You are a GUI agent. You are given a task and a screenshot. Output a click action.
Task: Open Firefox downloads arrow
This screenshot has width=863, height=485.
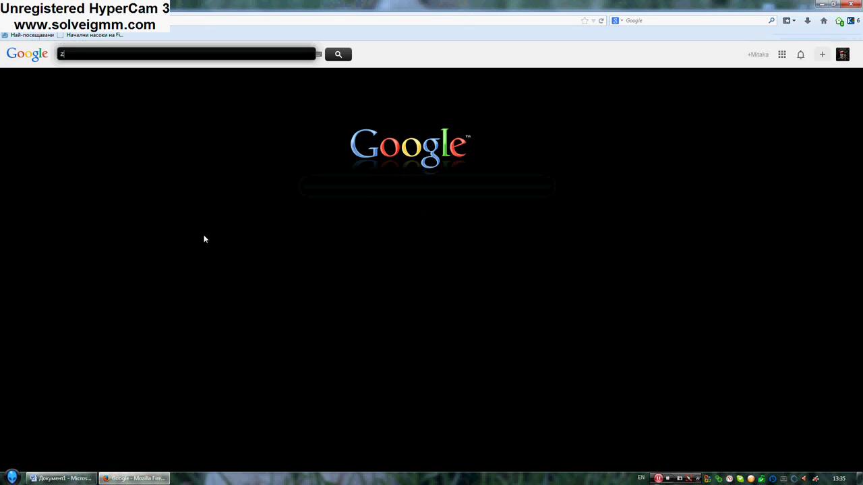pos(807,21)
